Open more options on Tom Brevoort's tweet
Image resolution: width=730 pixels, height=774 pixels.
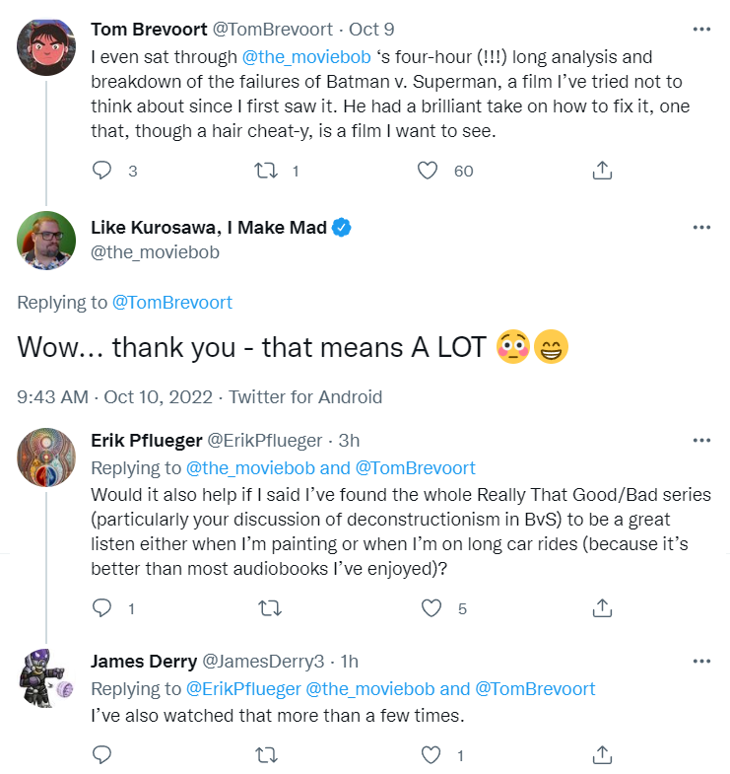(701, 29)
